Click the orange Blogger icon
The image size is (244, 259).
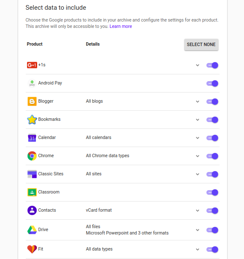(x=32, y=101)
